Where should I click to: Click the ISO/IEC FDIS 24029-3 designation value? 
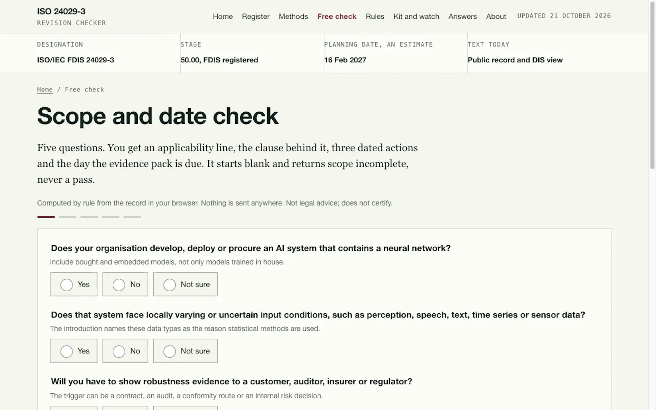click(x=75, y=60)
